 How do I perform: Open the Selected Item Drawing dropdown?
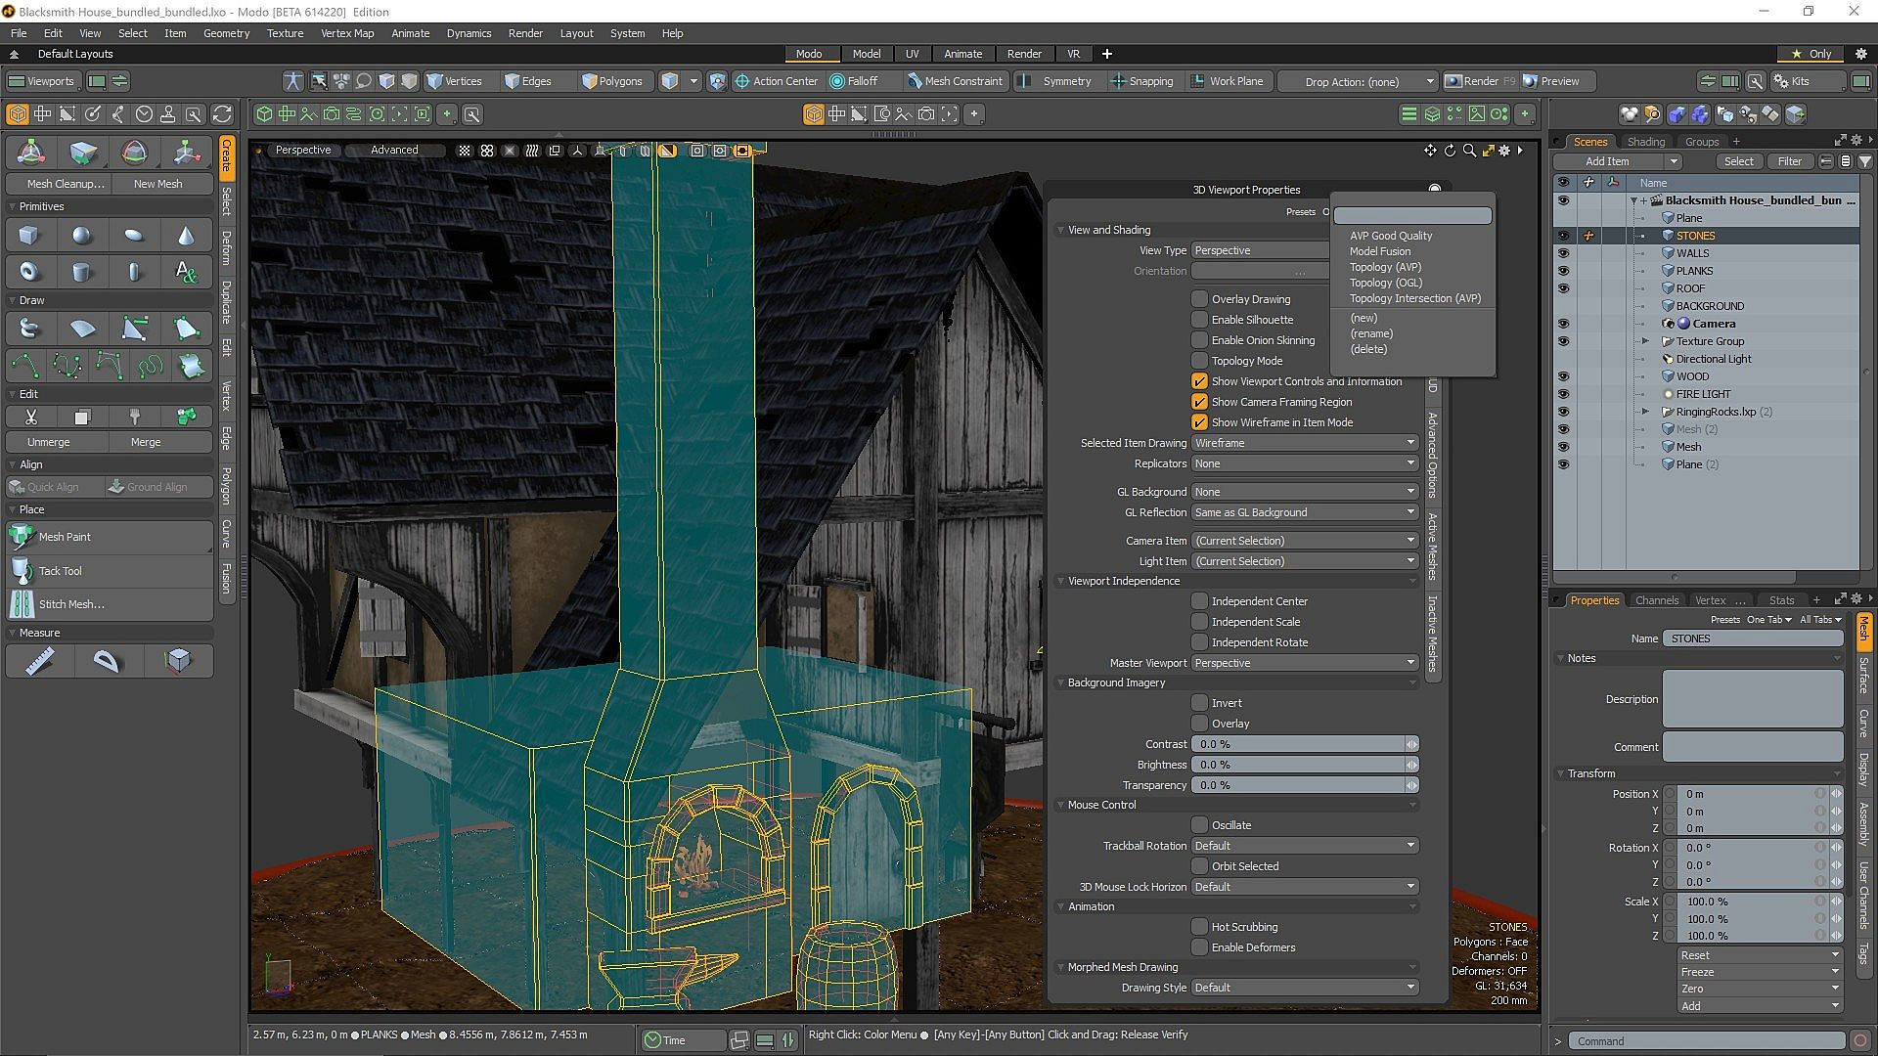point(1304,443)
